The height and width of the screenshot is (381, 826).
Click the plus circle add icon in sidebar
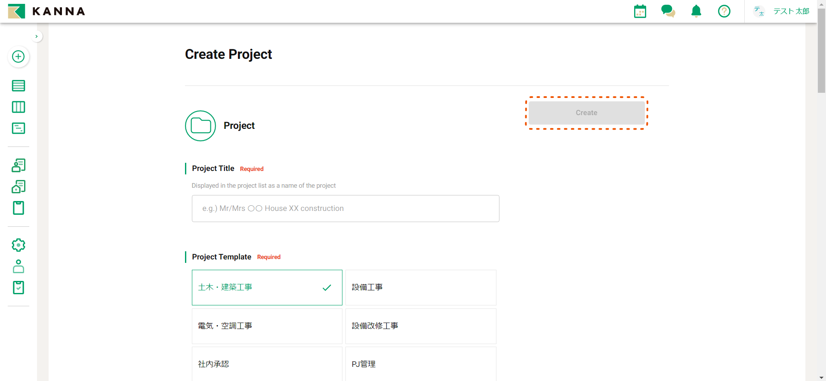tap(18, 57)
